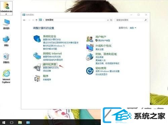Select the Internet Explorer desktop shortcut
This screenshot has height=125, width=168.
[x=6, y=77]
